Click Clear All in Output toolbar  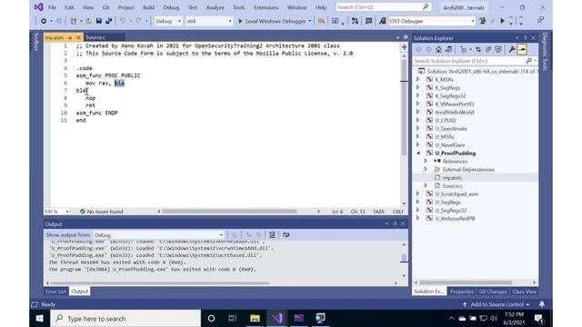click(x=272, y=234)
